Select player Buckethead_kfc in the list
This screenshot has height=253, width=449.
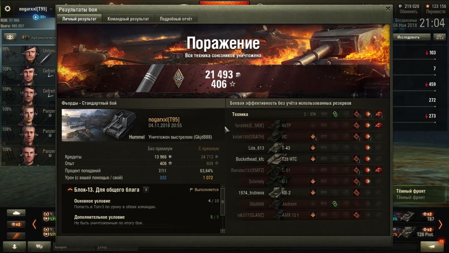click(x=250, y=159)
